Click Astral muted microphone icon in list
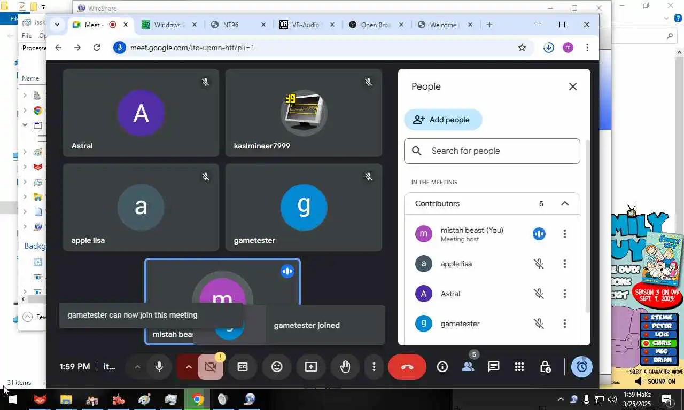Image resolution: width=684 pixels, height=410 pixels. [x=539, y=294]
